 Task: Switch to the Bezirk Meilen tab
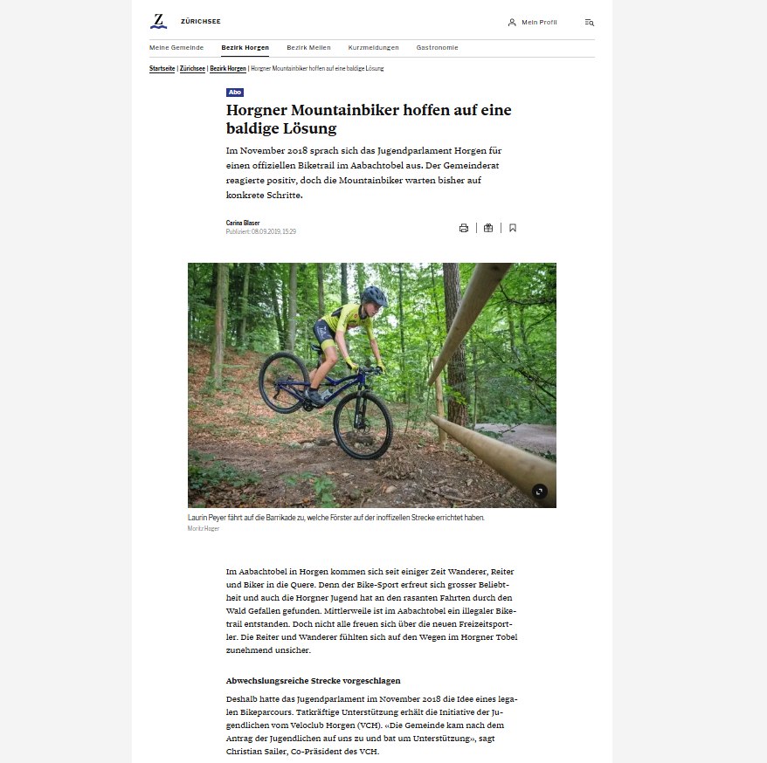click(308, 47)
